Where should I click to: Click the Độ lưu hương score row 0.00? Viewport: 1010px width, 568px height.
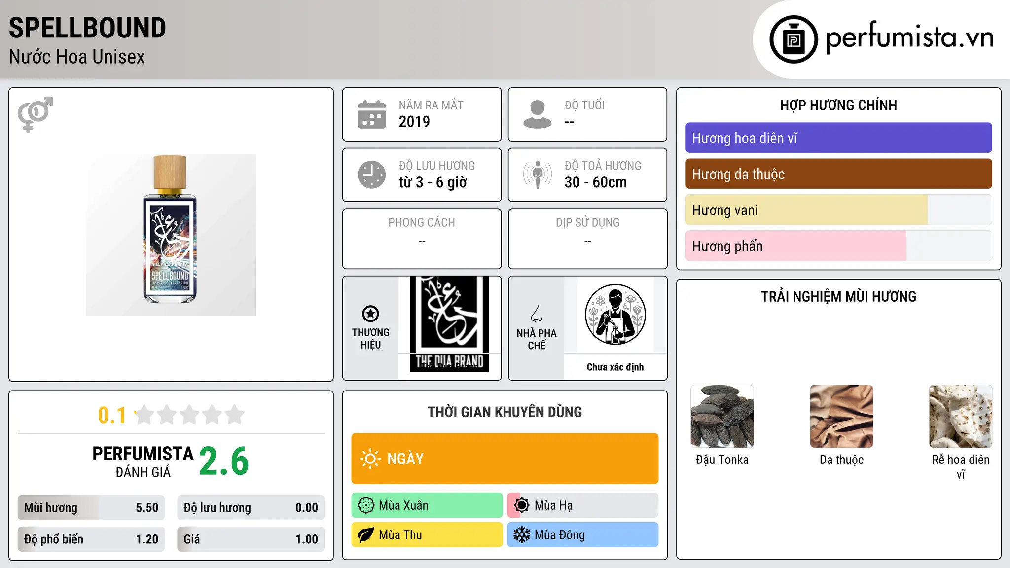251,508
